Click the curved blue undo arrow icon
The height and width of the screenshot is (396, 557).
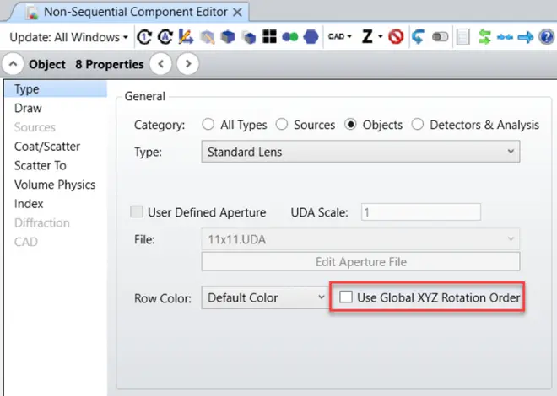(417, 37)
